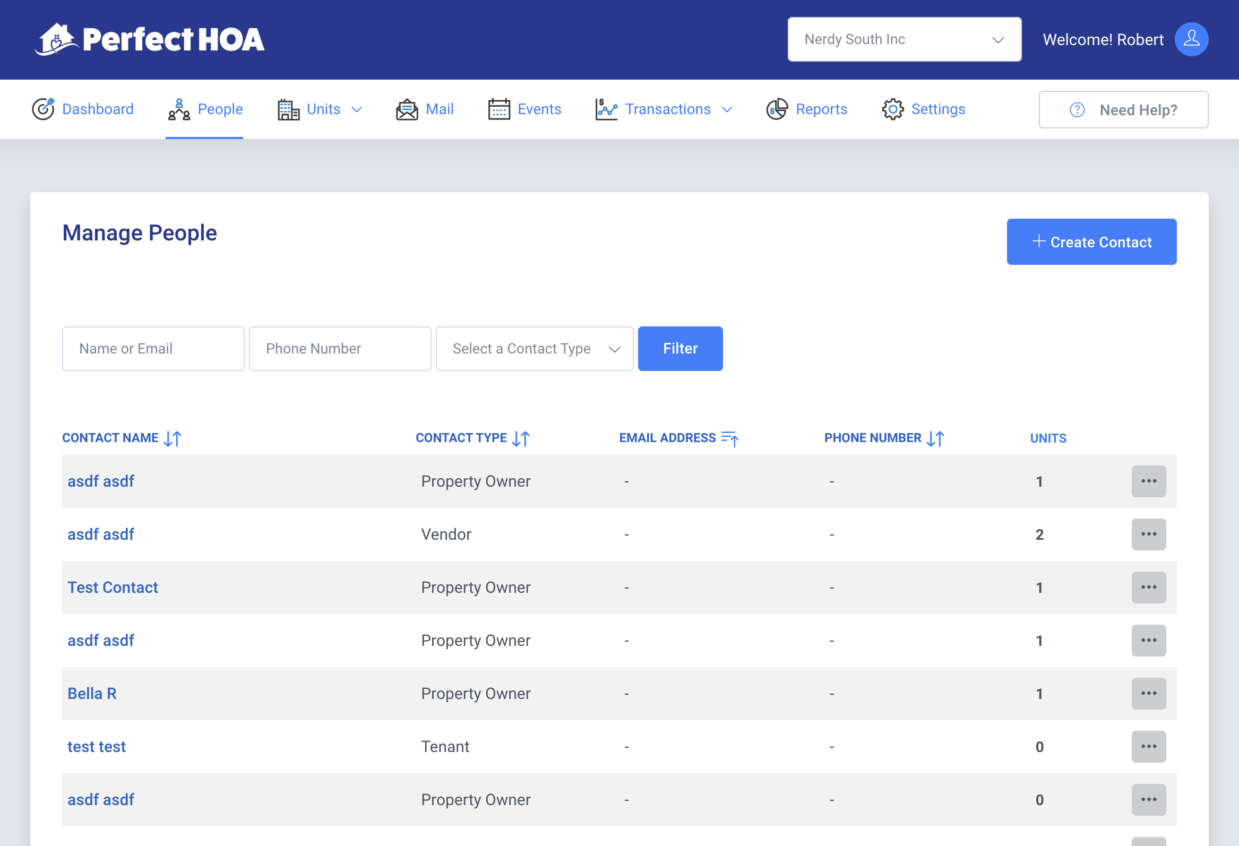Click the user avatar beside Welcome! Robert
The height and width of the screenshot is (846, 1239).
click(1192, 39)
